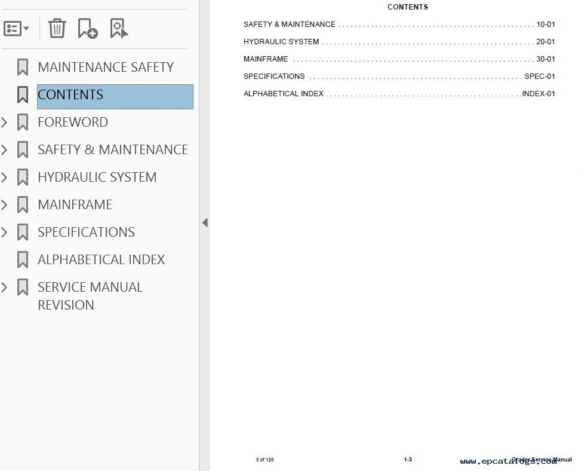Expand the FOREWORD bookmark
Viewport: 587px width, 471px height.
(5, 123)
